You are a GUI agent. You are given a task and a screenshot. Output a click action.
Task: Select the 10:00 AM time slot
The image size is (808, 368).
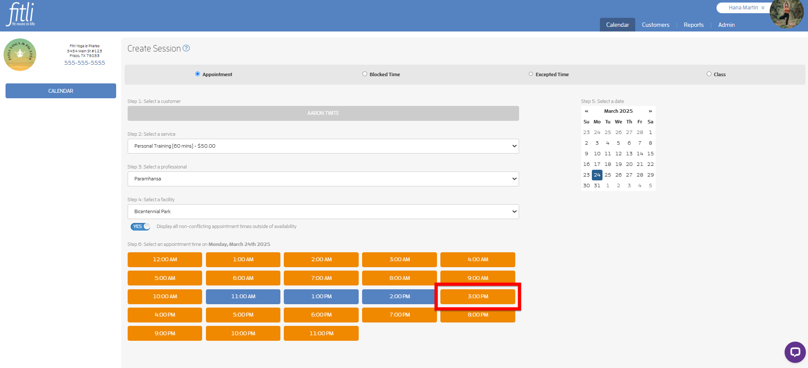click(165, 297)
